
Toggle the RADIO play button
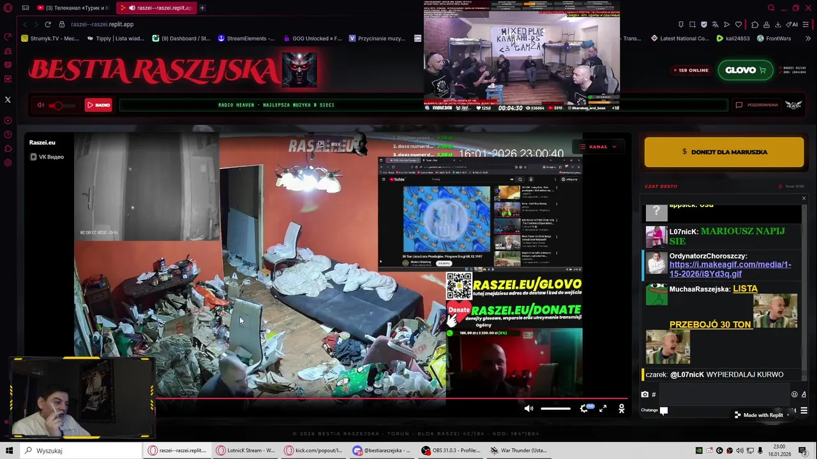click(x=99, y=105)
